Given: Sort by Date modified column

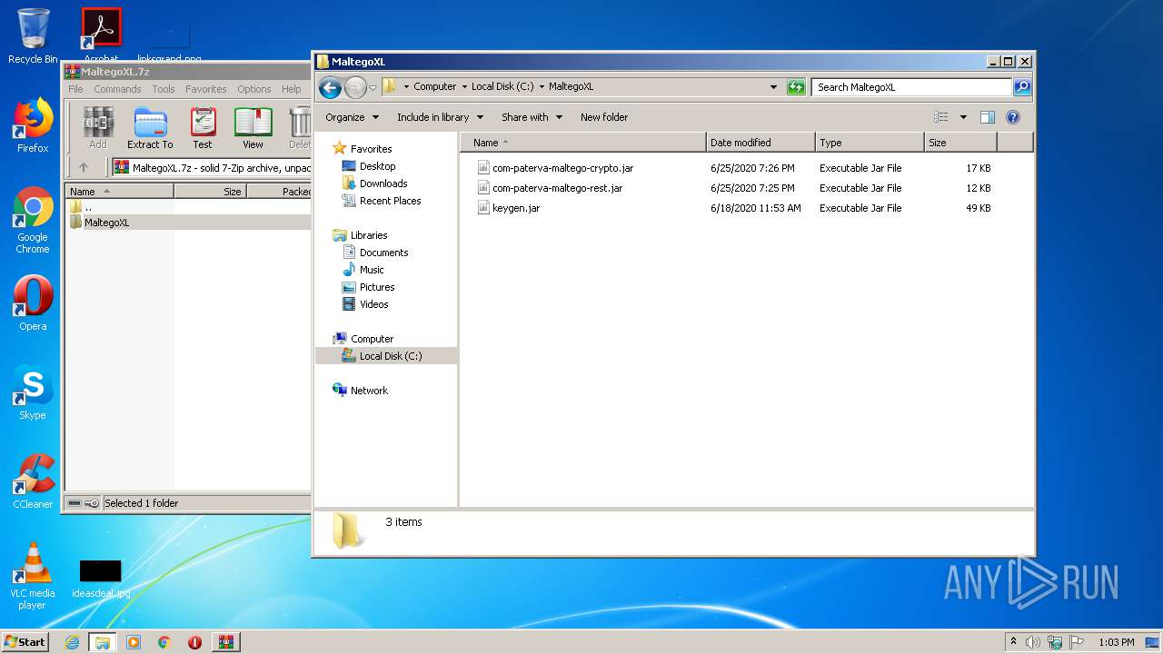Looking at the screenshot, I should click(x=760, y=143).
